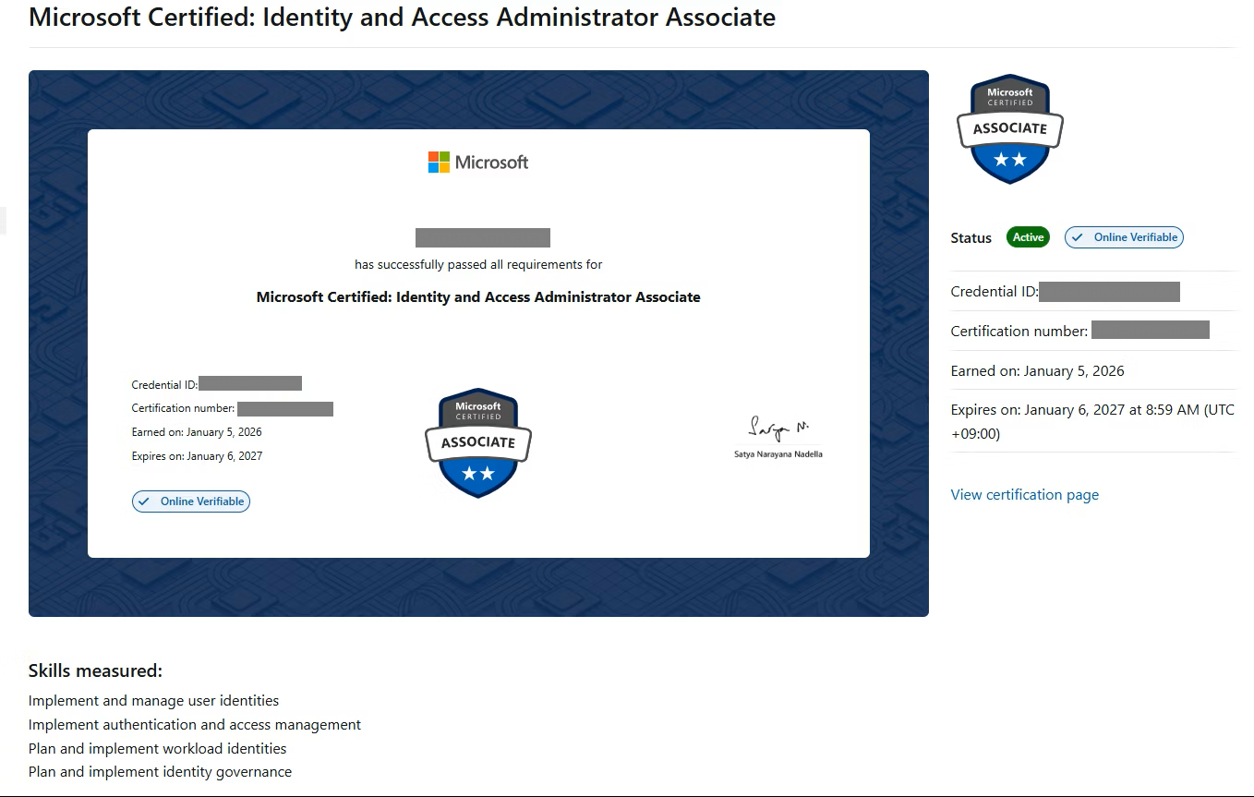Image resolution: width=1254 pixels, height=797 pixels.
Task: Click the checkmark in the sidebar Online Verifiable badge
Action: click(1077, 237)
